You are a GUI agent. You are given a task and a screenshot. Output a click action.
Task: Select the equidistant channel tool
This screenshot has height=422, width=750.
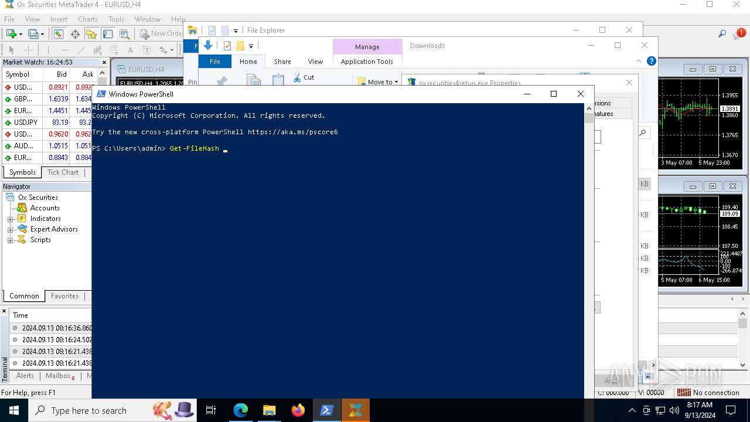point(98,50)
